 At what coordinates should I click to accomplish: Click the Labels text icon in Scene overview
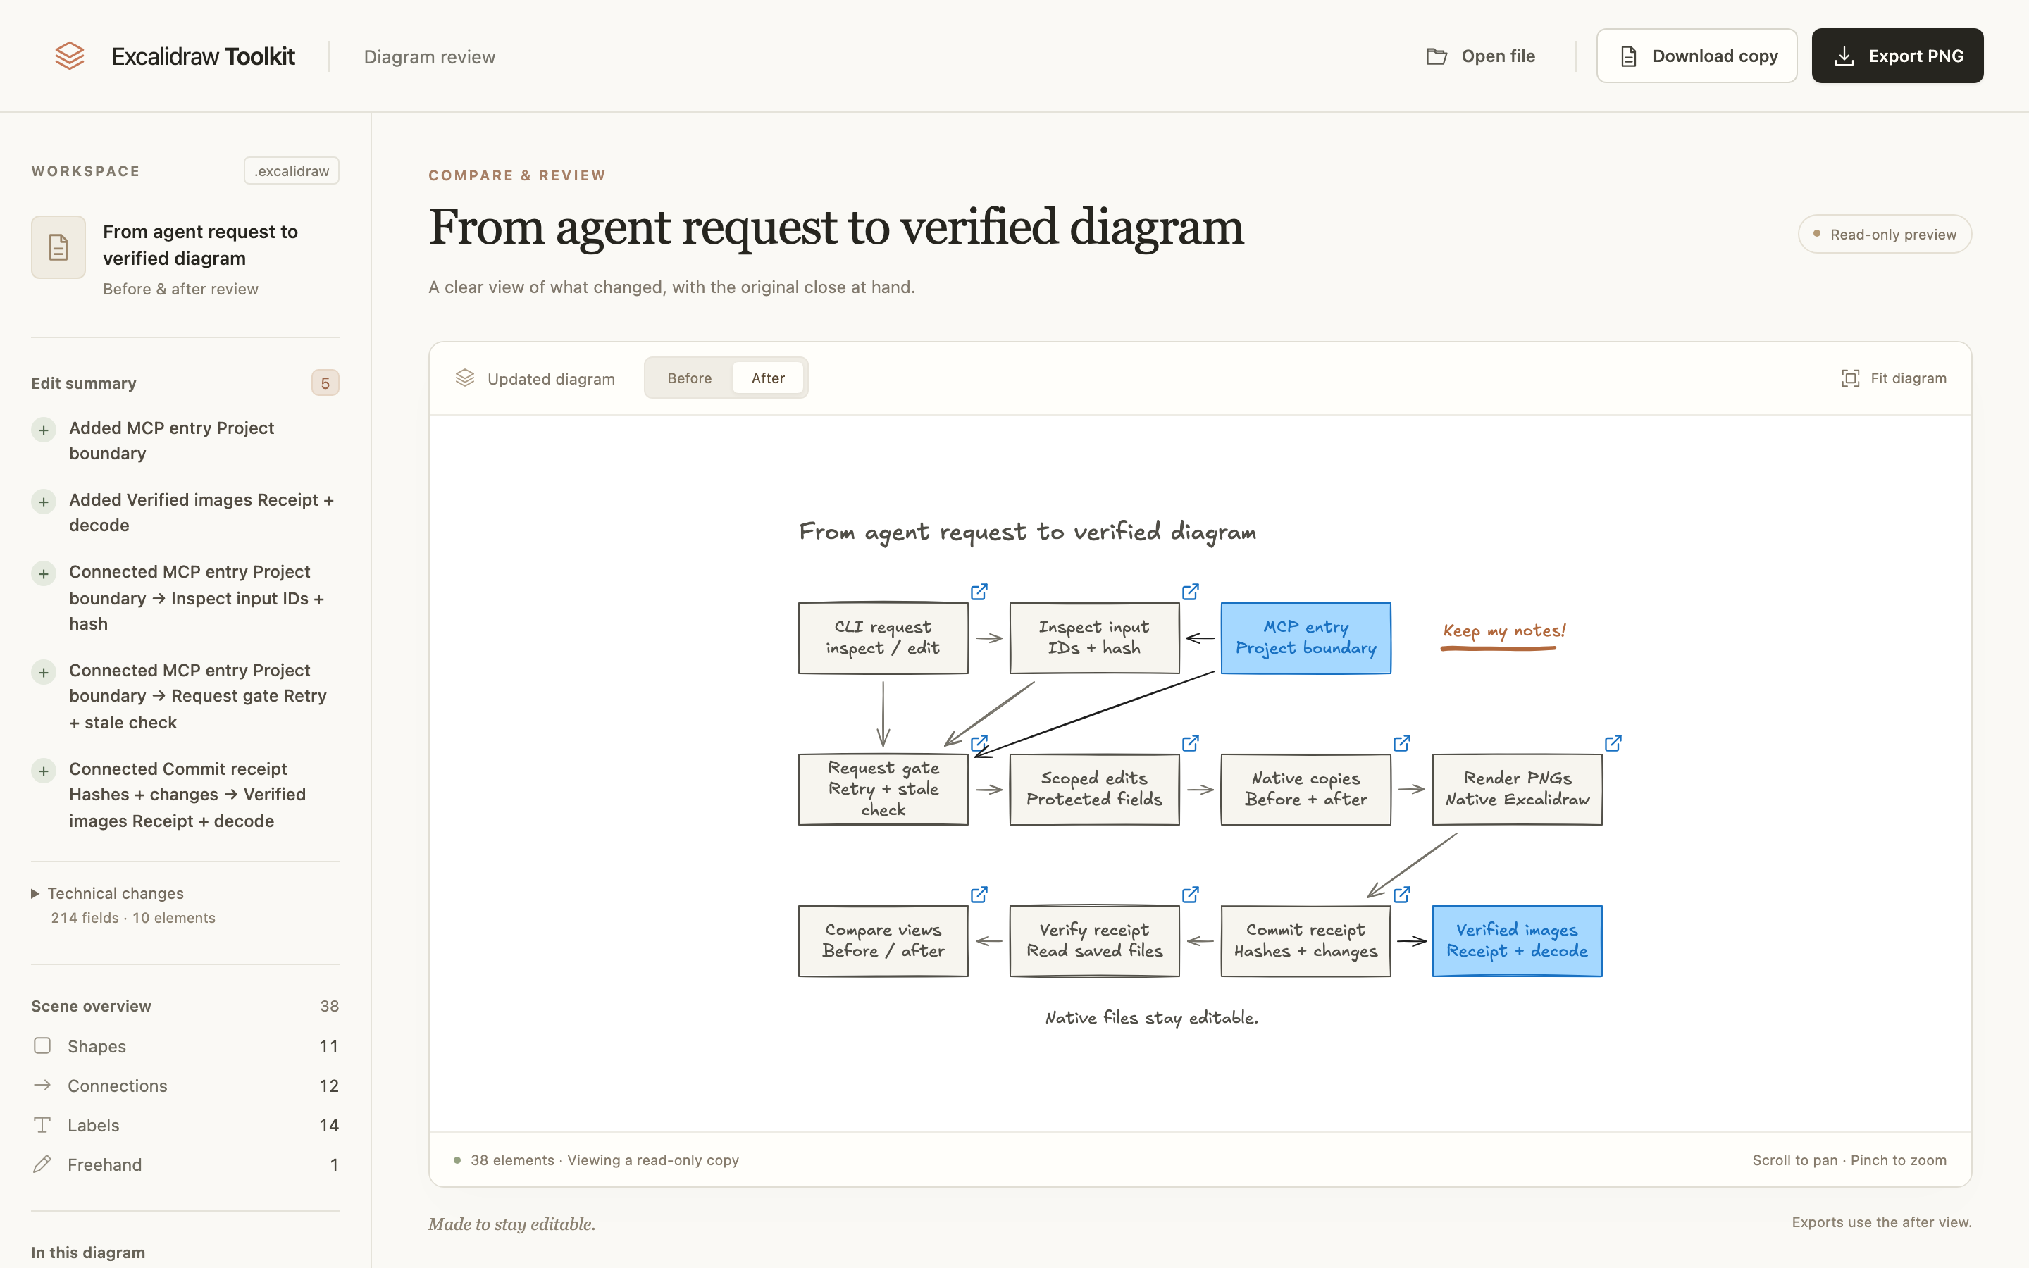pos(42,1124)
